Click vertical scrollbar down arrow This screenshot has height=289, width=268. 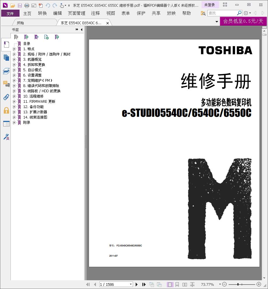[264, 278]
